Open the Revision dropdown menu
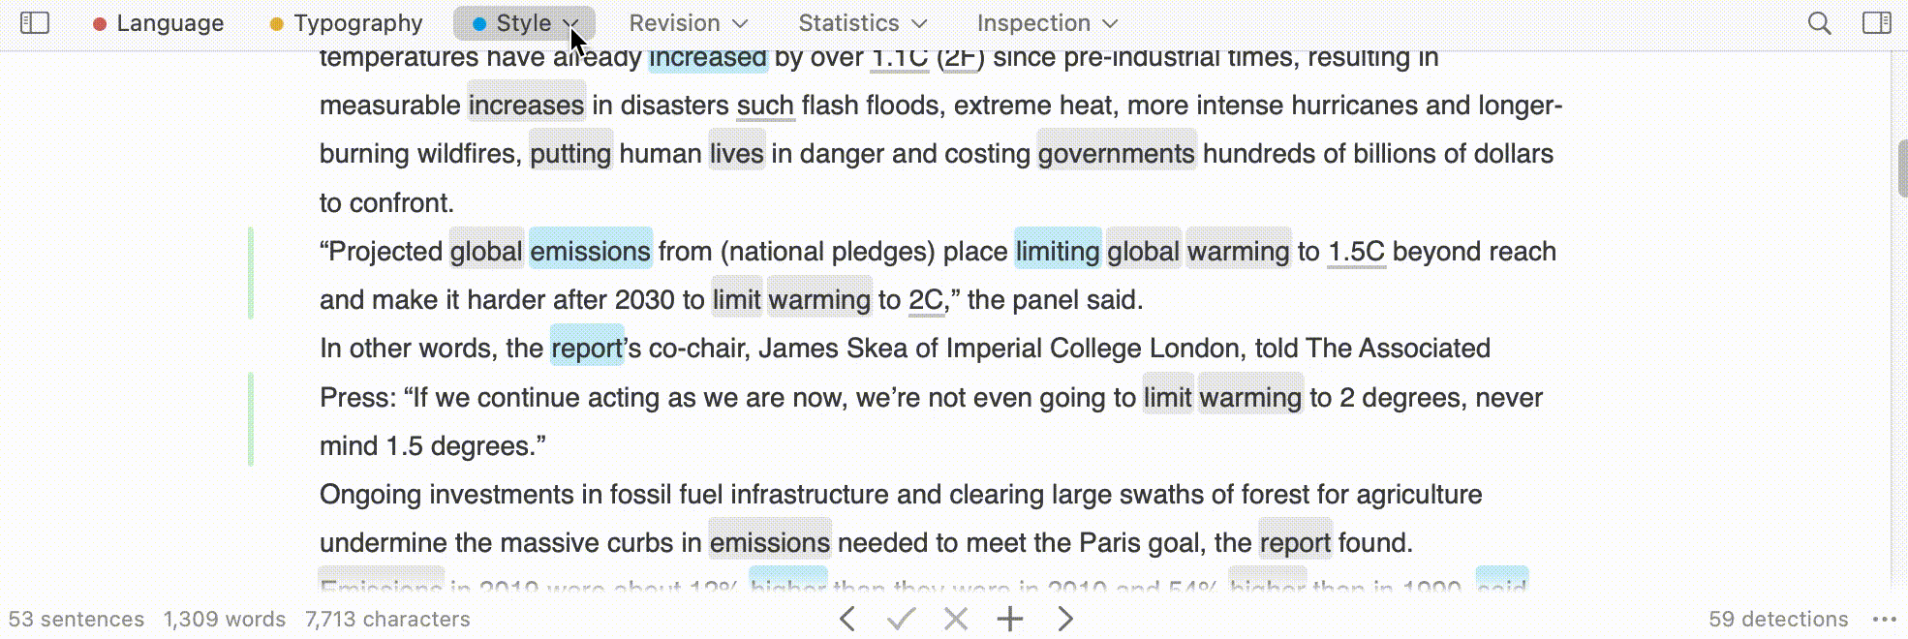1908x639 pixels. pos(689,23)
